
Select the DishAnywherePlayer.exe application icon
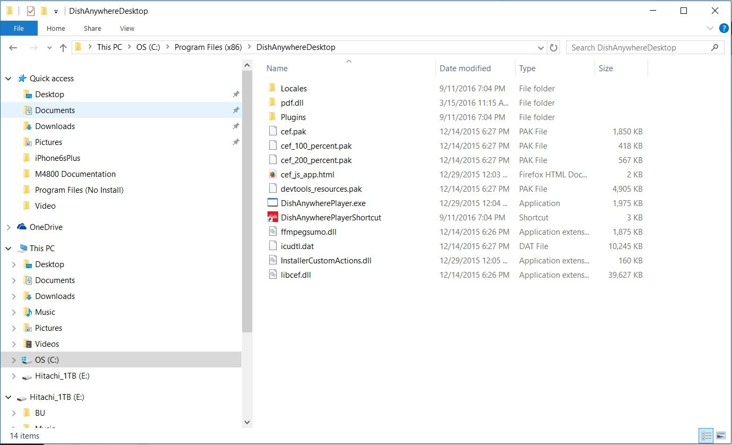272,203
